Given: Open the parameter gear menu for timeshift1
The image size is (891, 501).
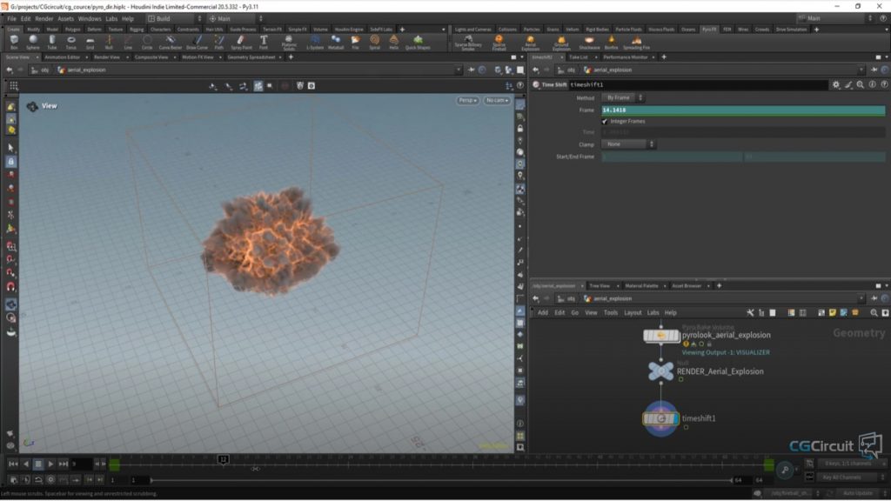Looking at the screenshot, I should 836,84.
